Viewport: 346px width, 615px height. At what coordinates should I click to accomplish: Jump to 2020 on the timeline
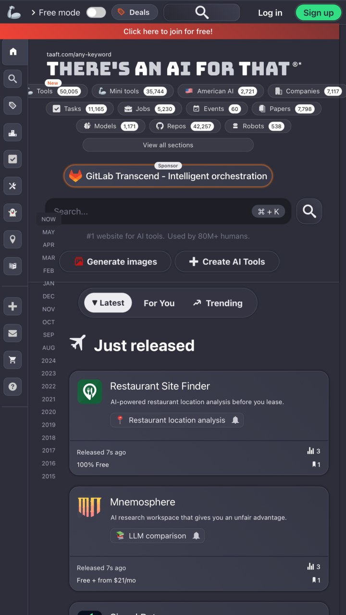[x=49, y=412]
